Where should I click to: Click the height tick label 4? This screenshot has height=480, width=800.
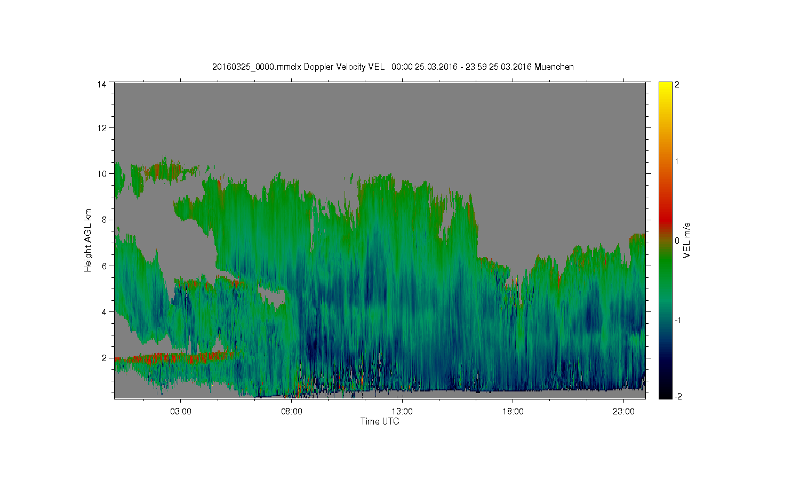click(x=104, y=311)
